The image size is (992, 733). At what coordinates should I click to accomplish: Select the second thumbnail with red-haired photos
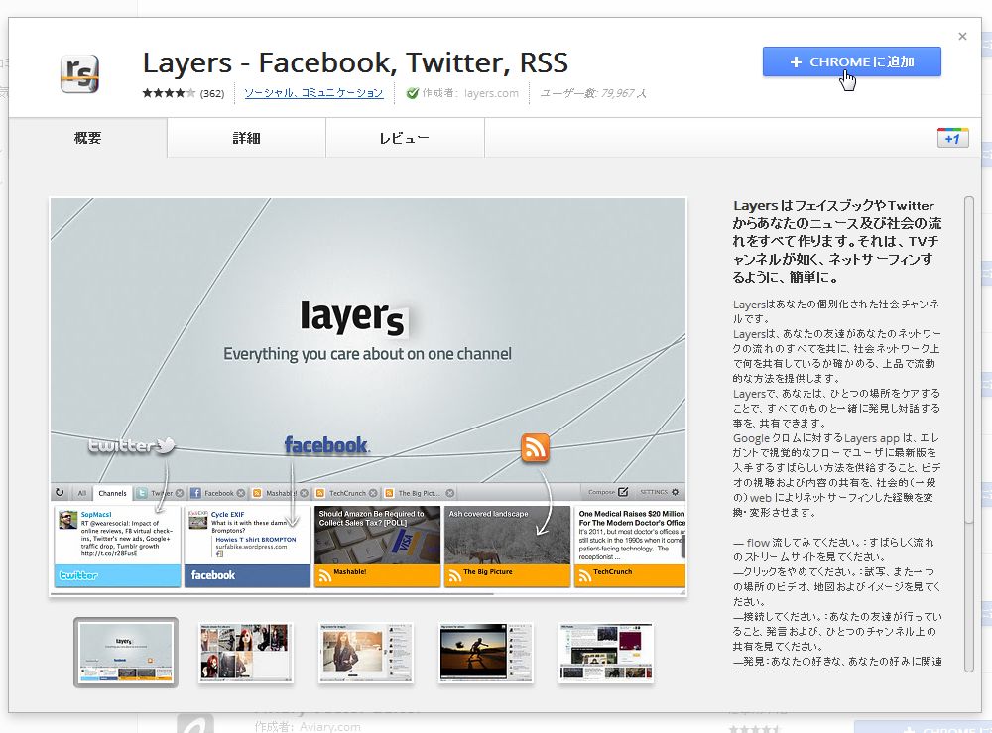(x=246, y=653)
